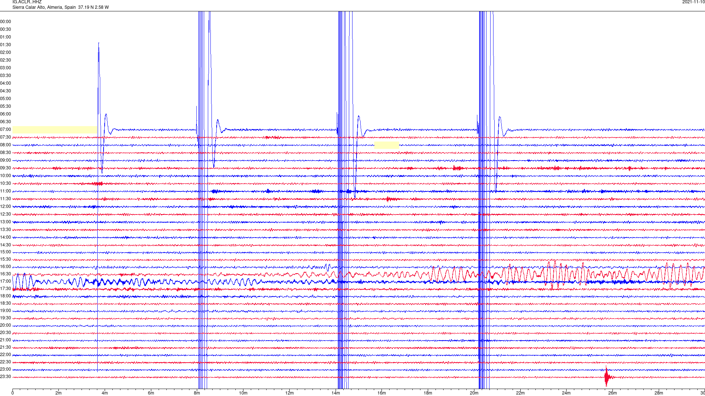The width and height of the screenshot is (705, 396).
Task: Select the 01:30 time row label
Action: coord(6,45)
